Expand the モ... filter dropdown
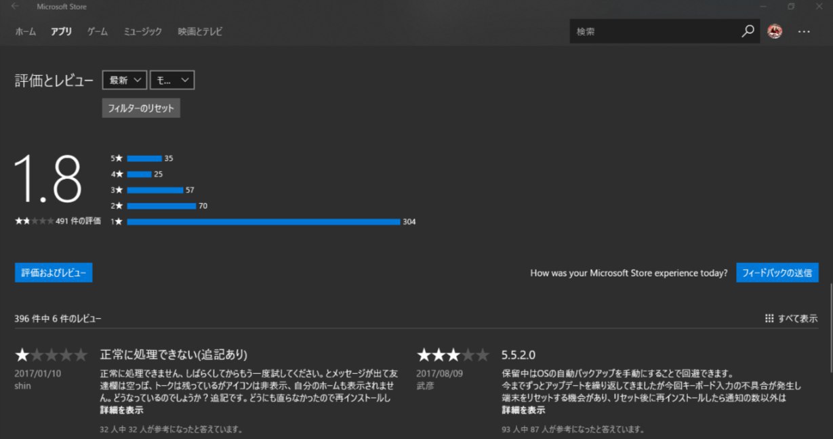Viewport: 833px width, 439px height. 172,80
